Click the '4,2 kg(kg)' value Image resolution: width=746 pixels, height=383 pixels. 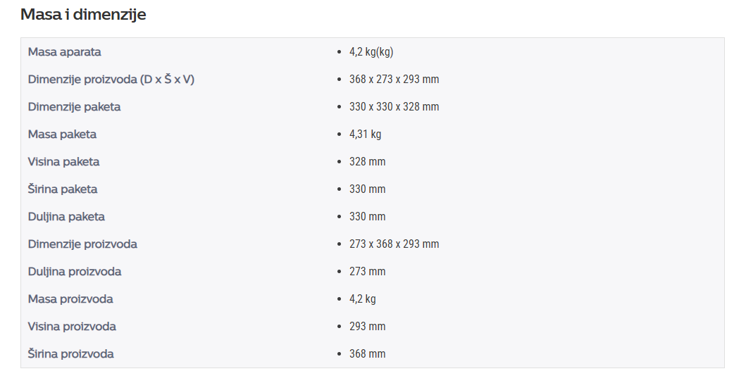[371, 51]
